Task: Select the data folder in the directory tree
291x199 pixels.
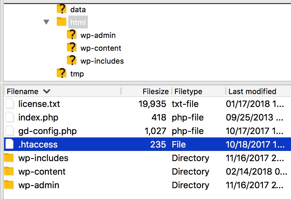Action: coord(78,9)
